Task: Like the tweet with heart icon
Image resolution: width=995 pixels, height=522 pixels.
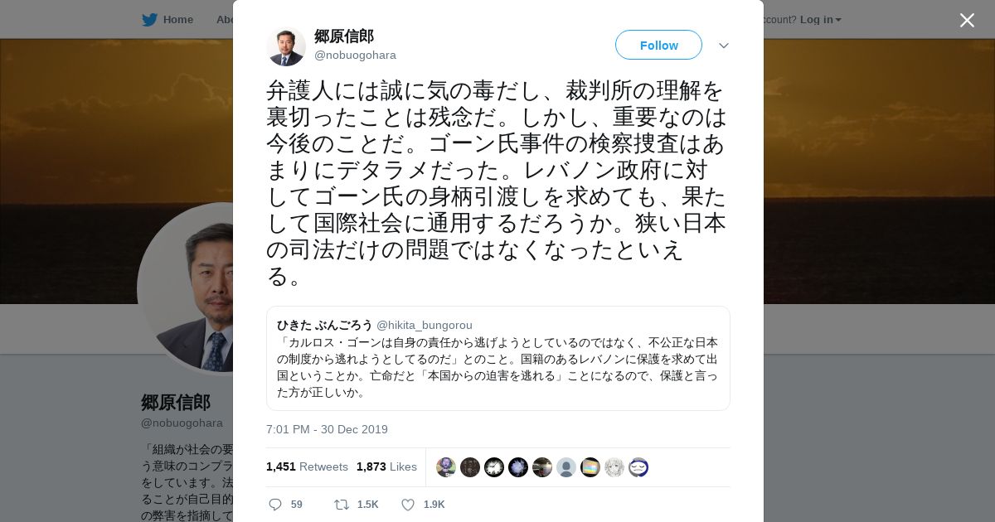Action: 408,504
